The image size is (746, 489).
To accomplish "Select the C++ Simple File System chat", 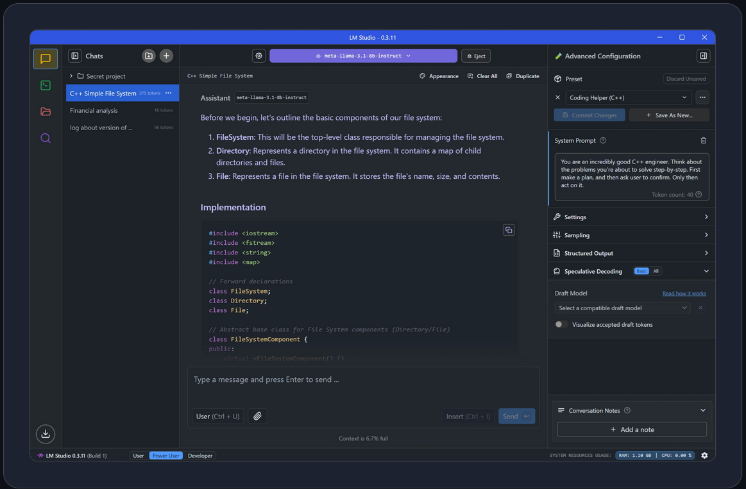I will [123, 93].
